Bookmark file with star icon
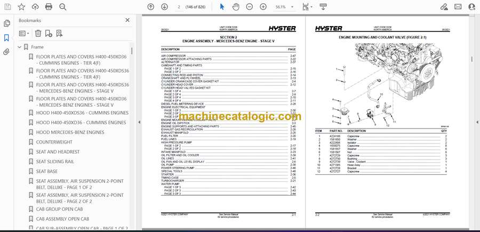 tap(21, 7)
